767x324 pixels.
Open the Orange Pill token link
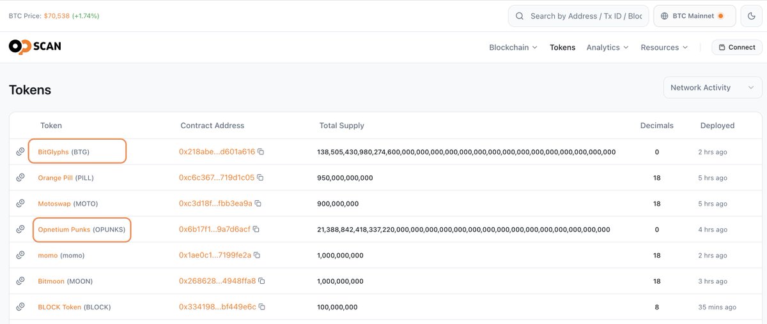point(55,178)
